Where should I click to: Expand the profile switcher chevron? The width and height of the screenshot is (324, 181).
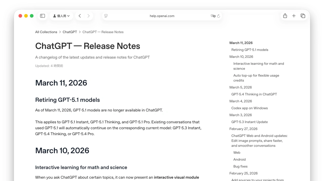(x=69, y=16)
